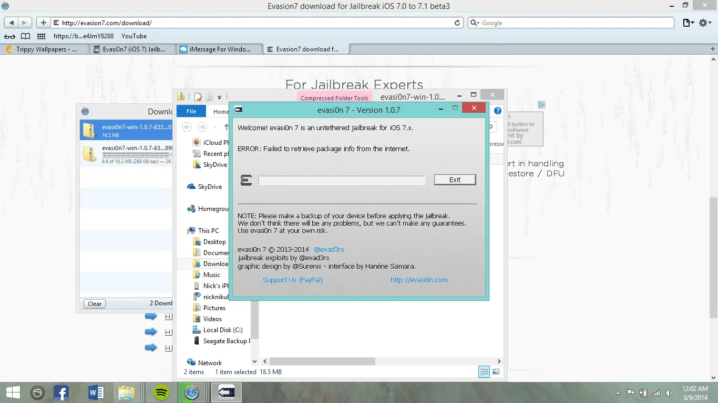
Task: Open the Safari page menu dropdown
Action: pyautogui.click(x=688, y=23)
